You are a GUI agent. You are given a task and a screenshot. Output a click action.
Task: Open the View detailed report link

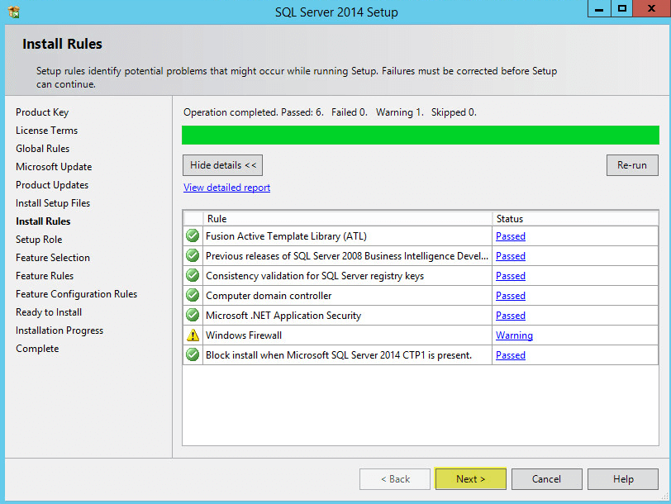click(226, 187)
